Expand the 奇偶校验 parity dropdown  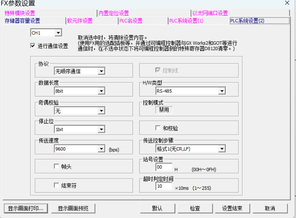click(101, 111)
